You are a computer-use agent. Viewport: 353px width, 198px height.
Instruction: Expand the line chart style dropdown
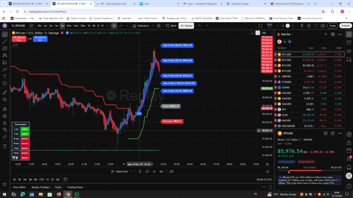pos(127,26)
